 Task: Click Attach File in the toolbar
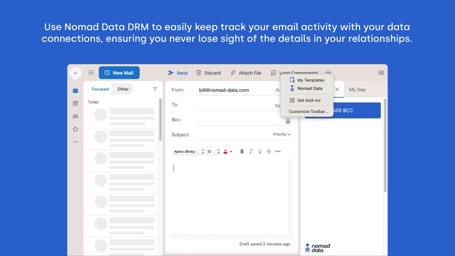[x=246, y=73]
